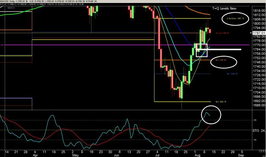
Task: Click the 1752.00 price axis label
Action: click(259, 58)
